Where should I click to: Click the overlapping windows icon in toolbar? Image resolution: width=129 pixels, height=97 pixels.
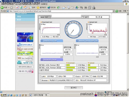pyautogui.click(x=90, y=8)
